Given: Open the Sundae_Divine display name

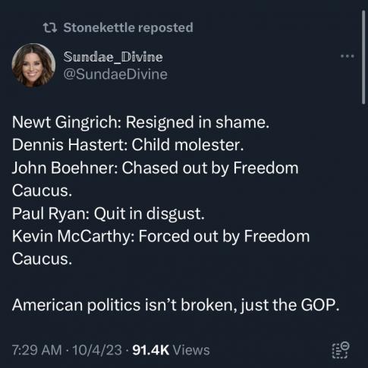Looking at the screenshot, I should click(113, 57).
